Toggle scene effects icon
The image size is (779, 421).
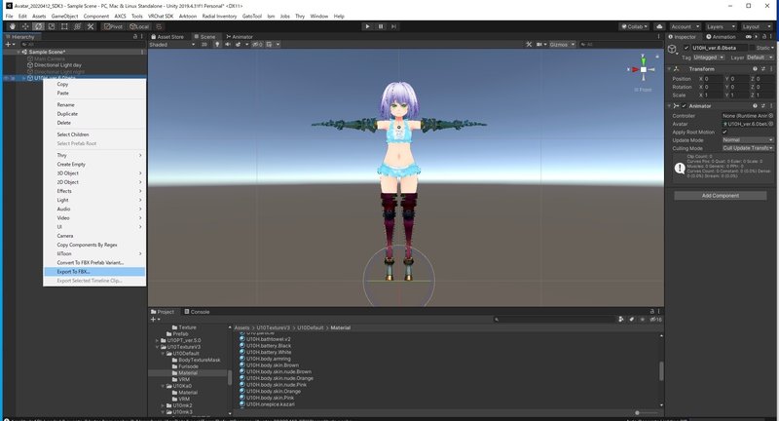click(239, 44)
